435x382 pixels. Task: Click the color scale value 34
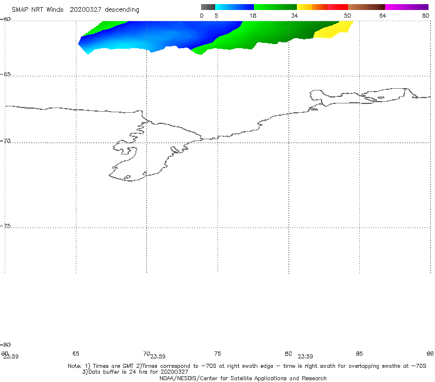pyautogui.click(x=295, y=15)
